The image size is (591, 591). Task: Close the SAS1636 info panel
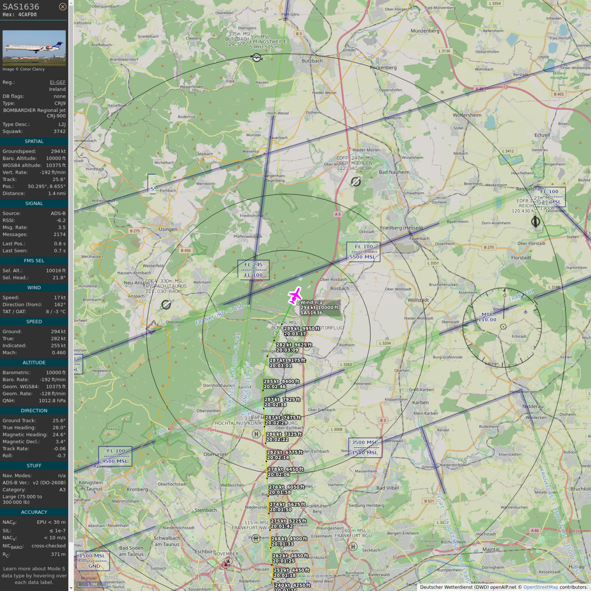62,7
